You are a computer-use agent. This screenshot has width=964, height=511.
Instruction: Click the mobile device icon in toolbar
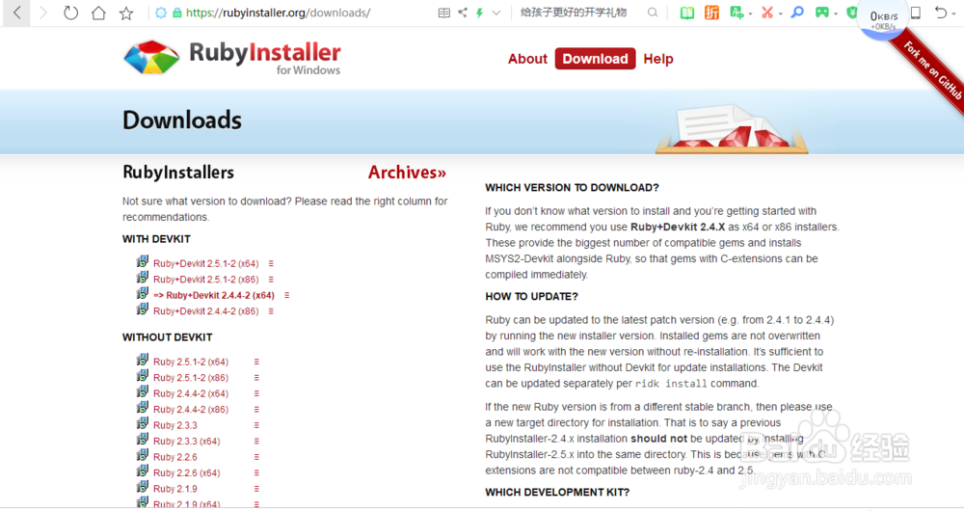coord(916,13)
